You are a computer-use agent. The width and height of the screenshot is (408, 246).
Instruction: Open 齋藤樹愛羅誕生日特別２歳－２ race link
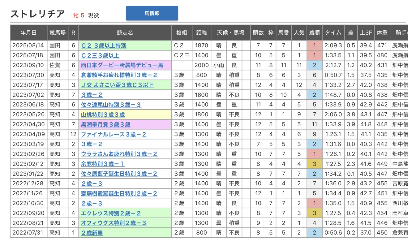point(119,194)
